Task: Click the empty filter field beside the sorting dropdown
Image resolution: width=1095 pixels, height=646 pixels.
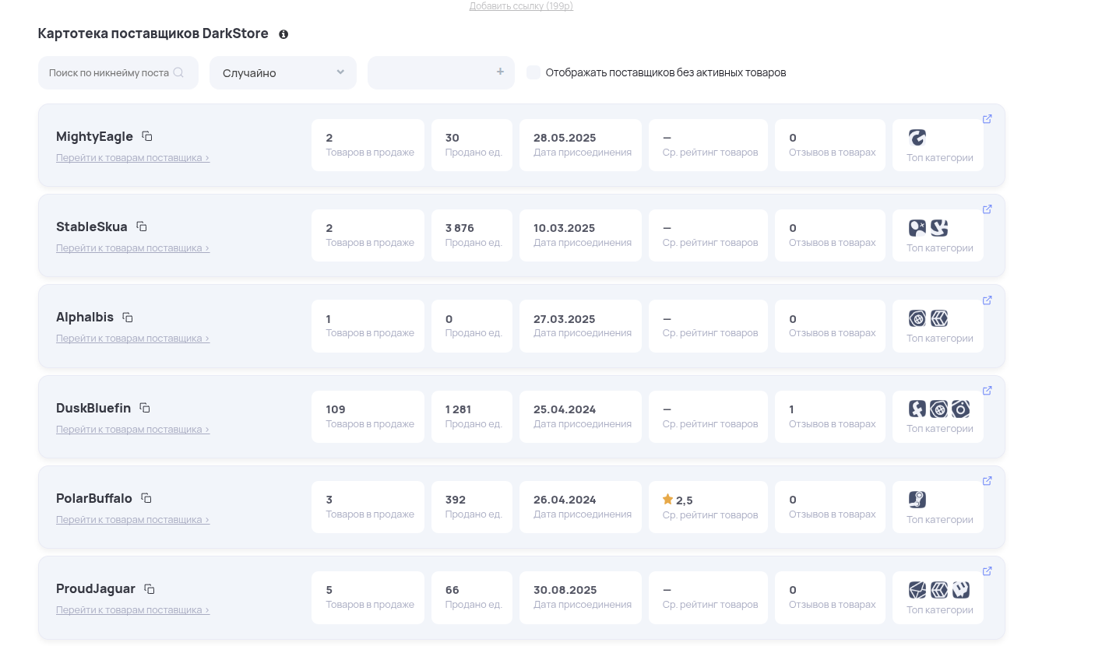Action: 441,72
